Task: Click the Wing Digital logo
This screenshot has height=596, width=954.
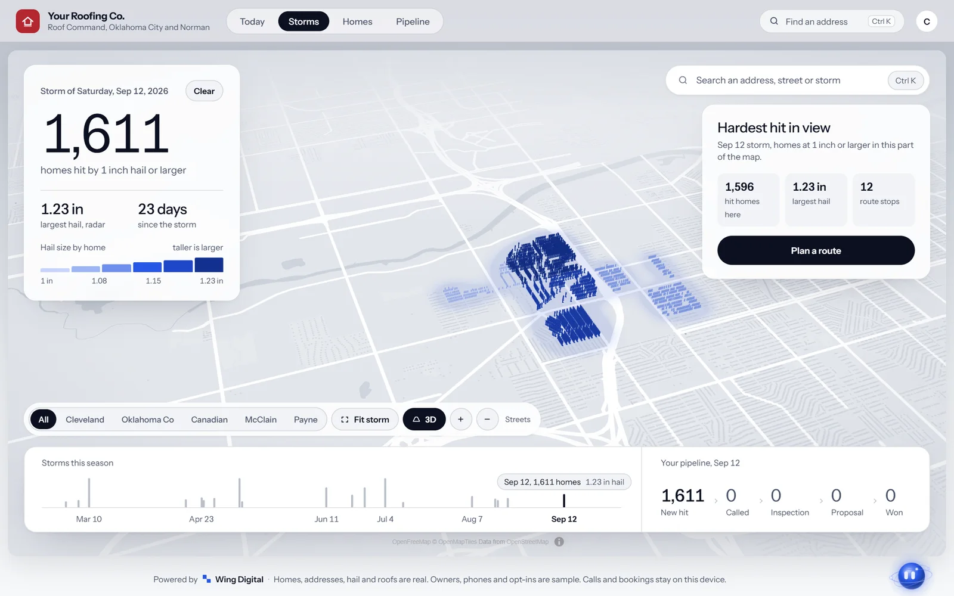Action: click(206, 579)
